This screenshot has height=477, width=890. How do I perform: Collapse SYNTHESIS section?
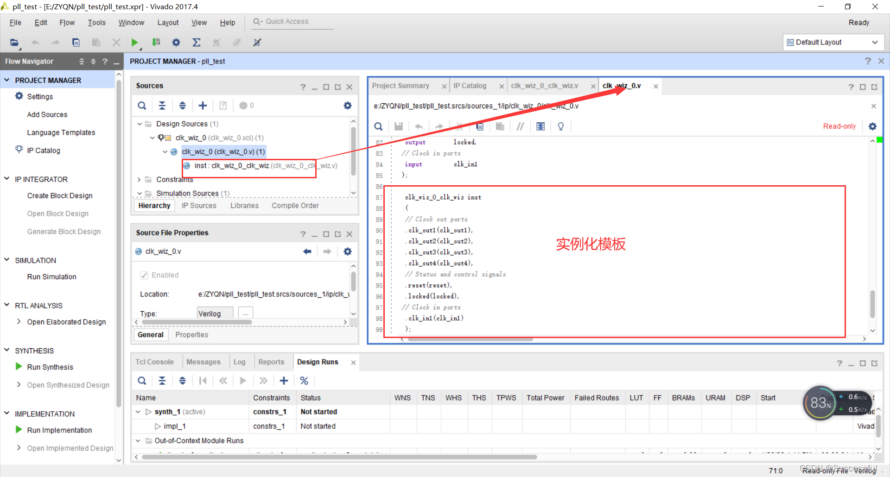(7, 350)
